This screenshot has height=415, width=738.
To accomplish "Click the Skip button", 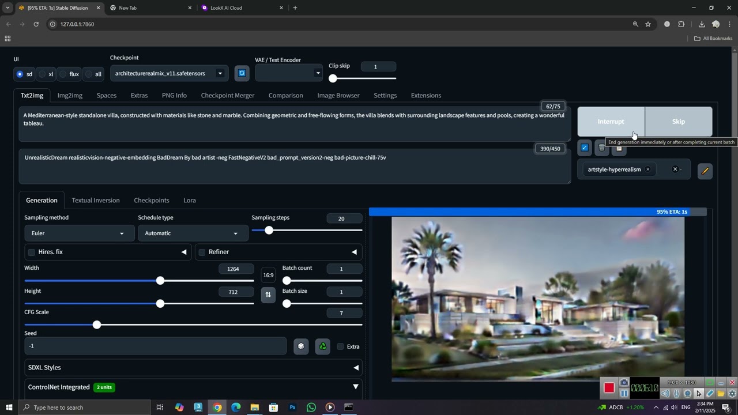I will coord(679,122).
